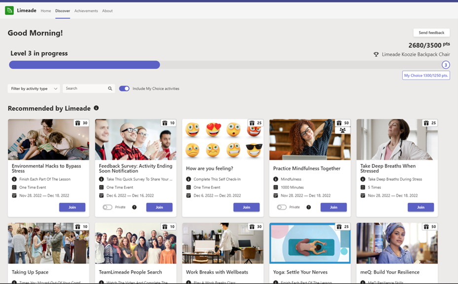Screen dimensions: 458x284
Task: Switch to the Discover tab
Action: point(63,11)
